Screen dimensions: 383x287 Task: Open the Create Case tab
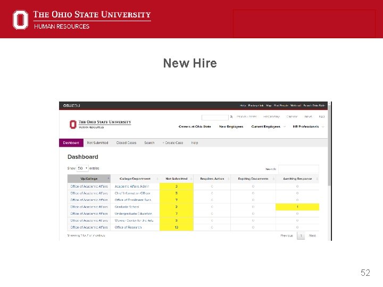tap(173, 143)
